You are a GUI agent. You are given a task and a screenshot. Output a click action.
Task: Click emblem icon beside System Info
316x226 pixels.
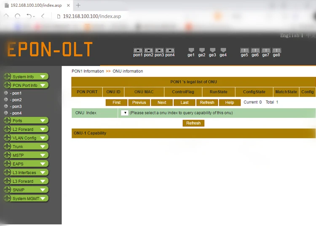[7, 77]
